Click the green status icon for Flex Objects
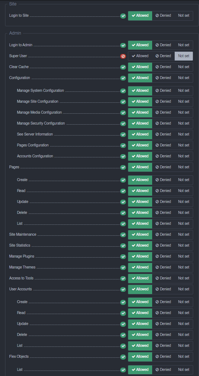 click(x=123, y=357)
